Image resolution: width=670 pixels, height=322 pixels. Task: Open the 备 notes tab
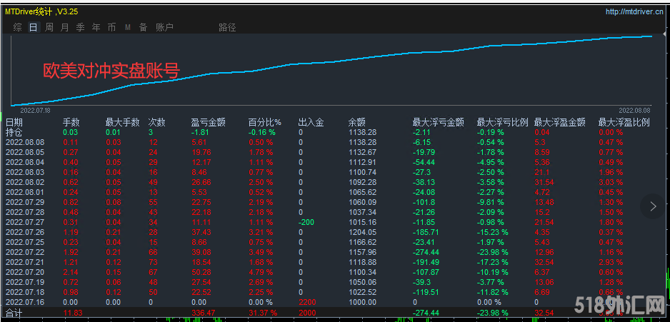(x=143, y=27)
